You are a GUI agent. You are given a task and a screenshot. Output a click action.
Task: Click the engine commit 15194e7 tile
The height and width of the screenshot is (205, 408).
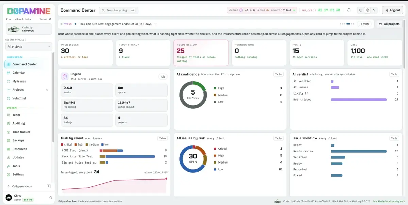click(141, 105)
